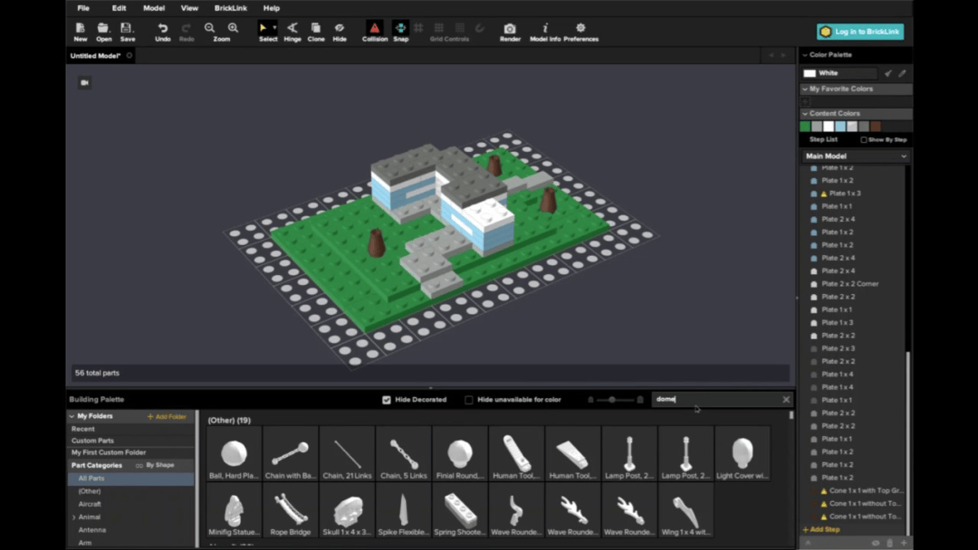This screenshot has height=550, width=978.
Task: Toggle the Collision tool
Action: point(374,32)
